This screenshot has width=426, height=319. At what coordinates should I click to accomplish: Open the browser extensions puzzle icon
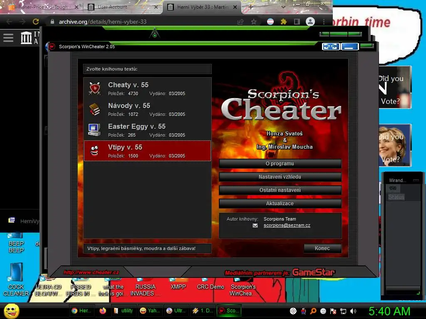click(x=284, y=22)
